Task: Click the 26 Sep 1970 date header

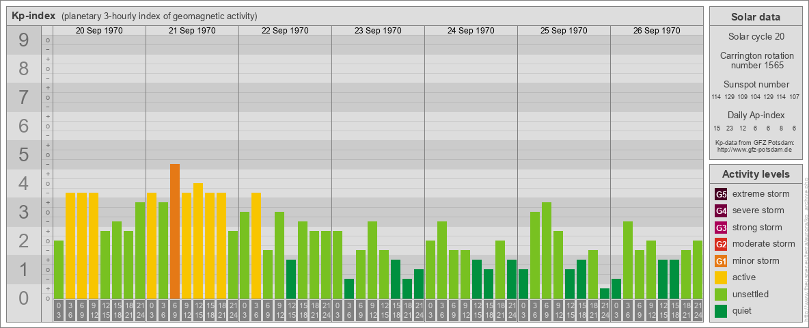Action: click(x=656, y=31)
